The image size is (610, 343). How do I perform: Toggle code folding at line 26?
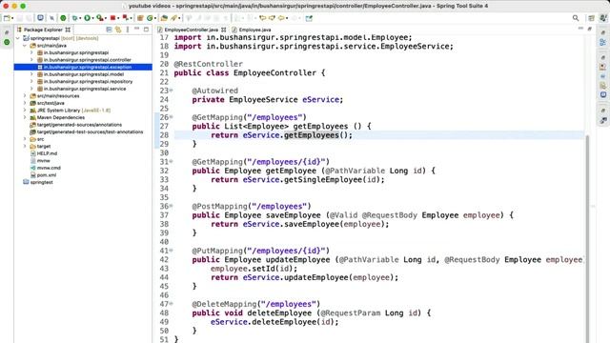point(172,117)
